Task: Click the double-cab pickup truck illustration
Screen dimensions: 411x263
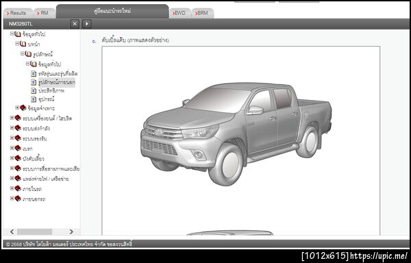Action: 236,134
